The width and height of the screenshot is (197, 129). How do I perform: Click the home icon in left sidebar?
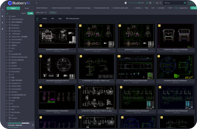(x=3, y=16)
